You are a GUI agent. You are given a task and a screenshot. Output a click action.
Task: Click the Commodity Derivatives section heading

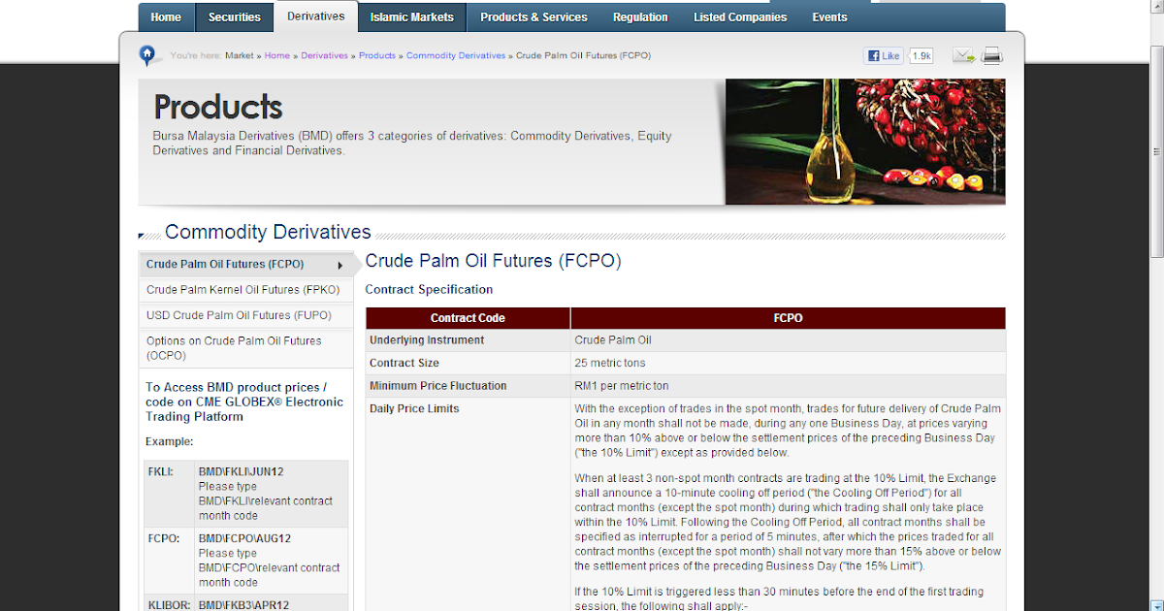click(268, 232)
